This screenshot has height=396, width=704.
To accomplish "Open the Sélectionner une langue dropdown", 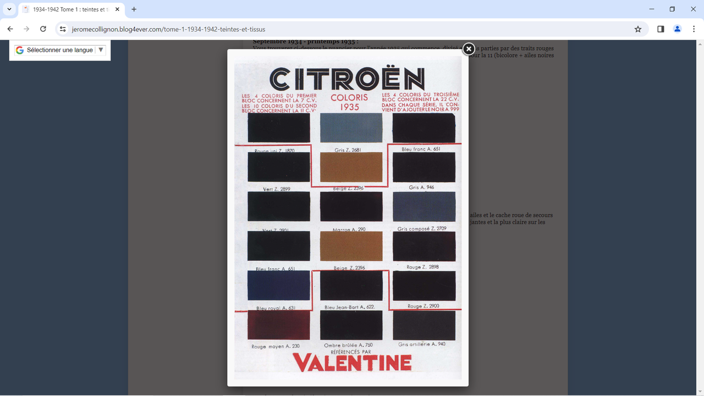I will [x=60, y=50].
